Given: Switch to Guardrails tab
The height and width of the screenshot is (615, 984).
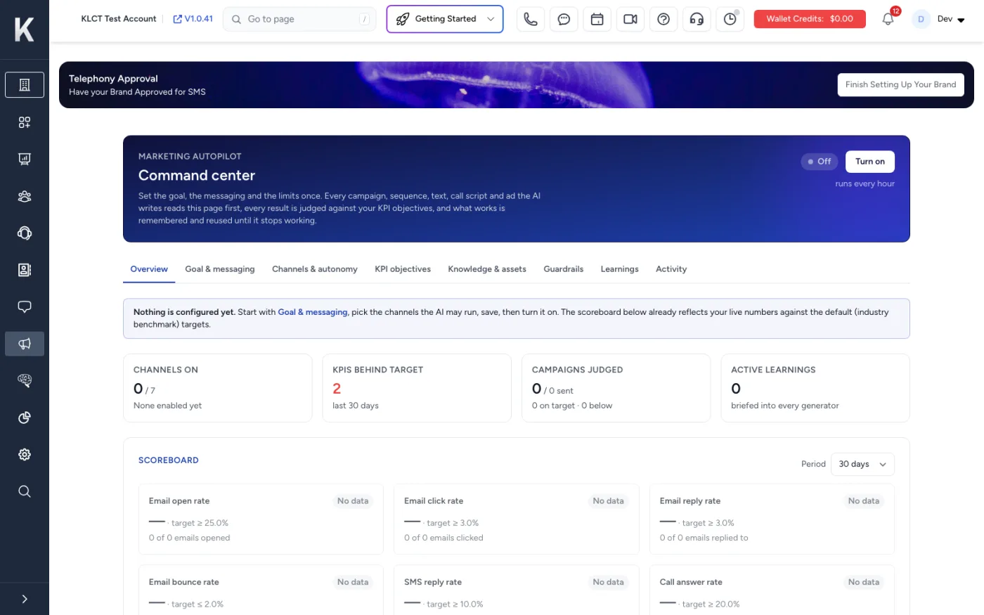Looking at the screenshot, I should click(x=564, y=269).
